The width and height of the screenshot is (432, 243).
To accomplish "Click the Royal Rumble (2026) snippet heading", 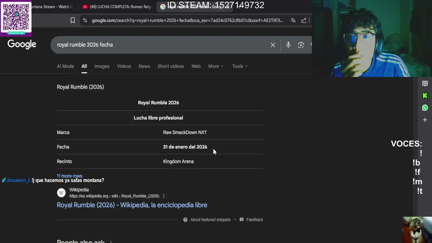I will 80,87.
